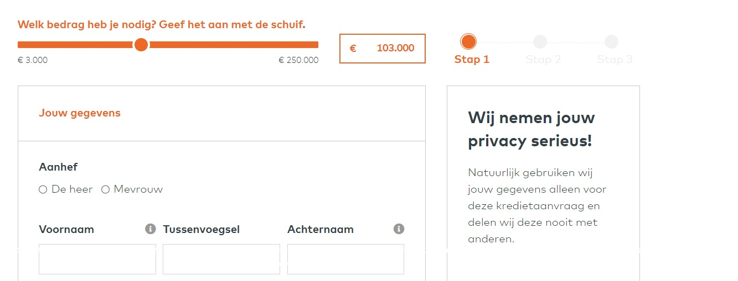738x281 pixels.
Task: Click the Stap 1 label
Action: (472, 59)
